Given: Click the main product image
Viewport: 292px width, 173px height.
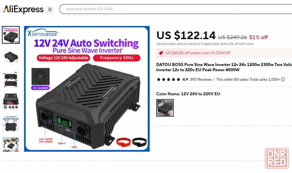Looking at the screenshot, I should click(x=87, y=89).
